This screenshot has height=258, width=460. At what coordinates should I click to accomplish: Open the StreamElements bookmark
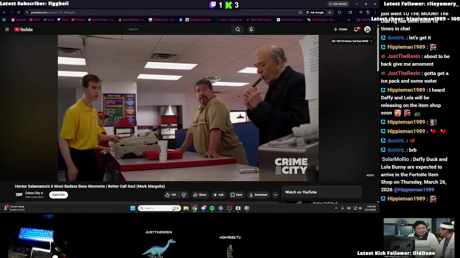tap(132, 20)
